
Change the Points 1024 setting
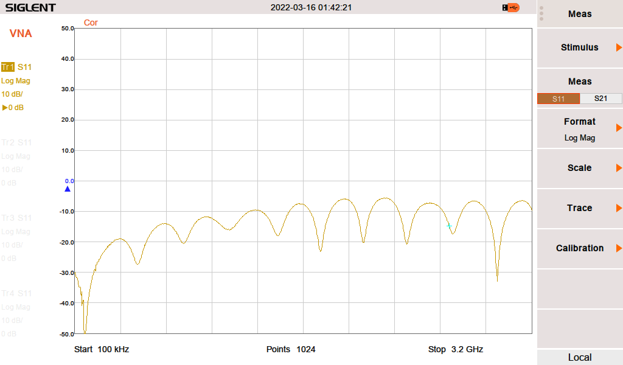click(291, 349)
